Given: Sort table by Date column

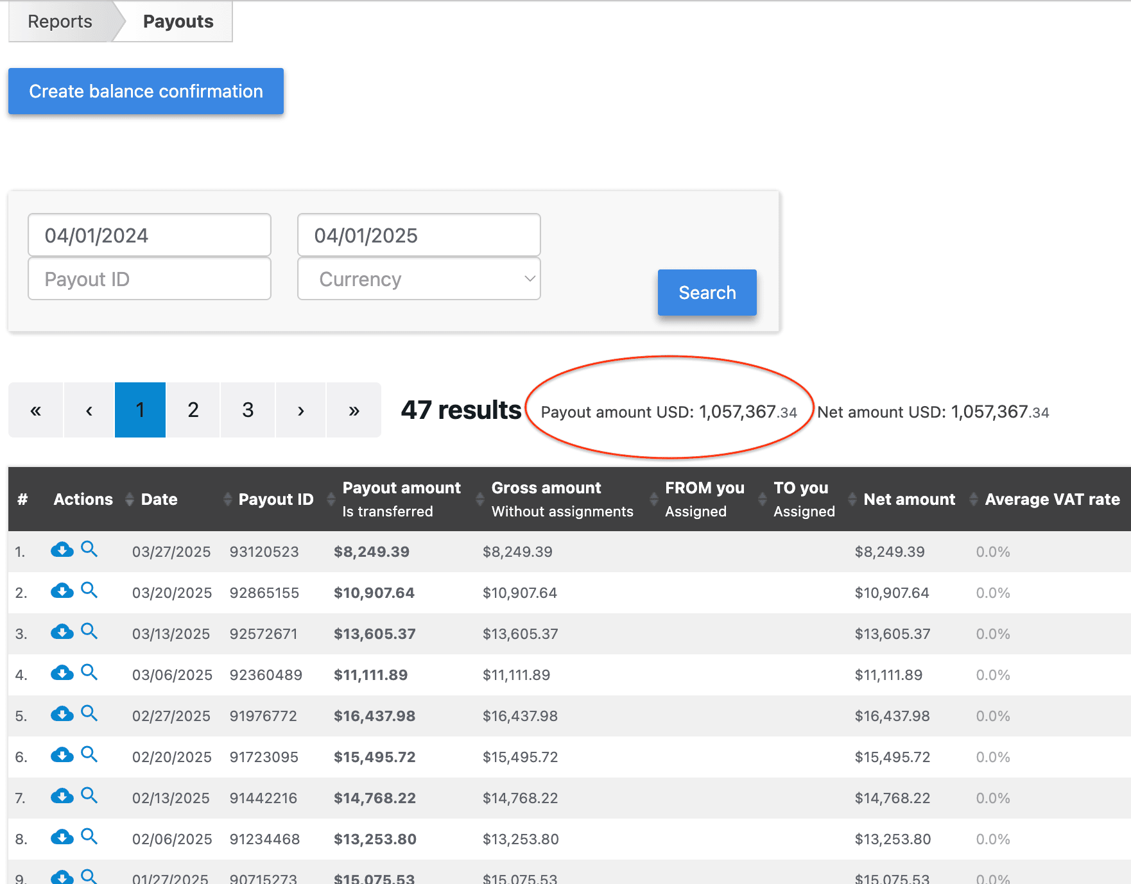Looking at the screenshot, I should 159,499.
